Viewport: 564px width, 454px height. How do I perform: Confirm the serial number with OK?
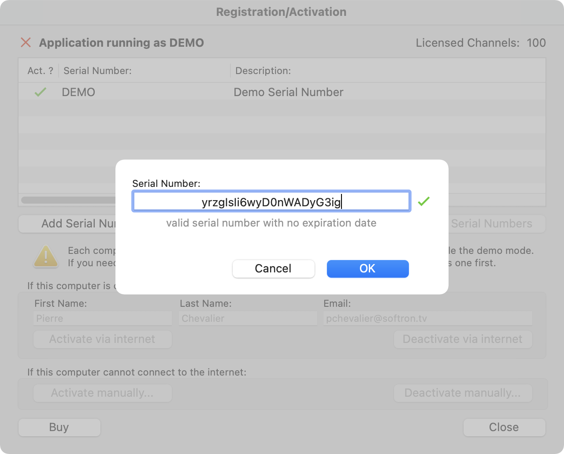368,268
